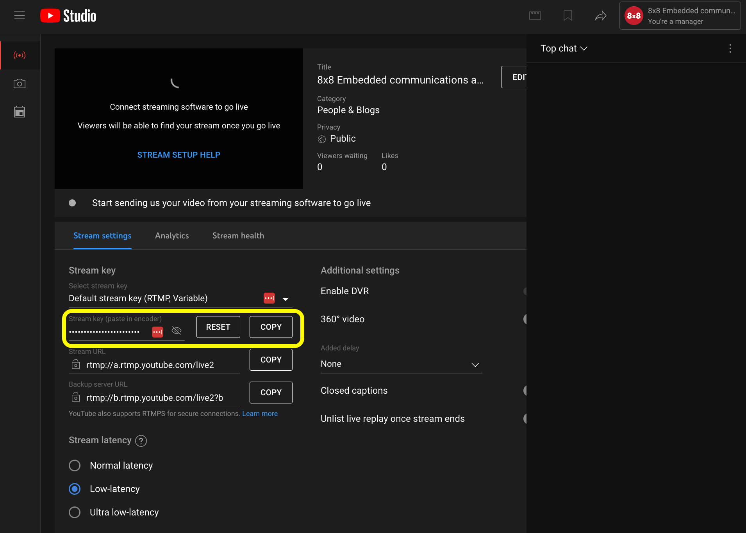Click the bookmark icon in top bar
746x533 pixels.
pos(568,16)
